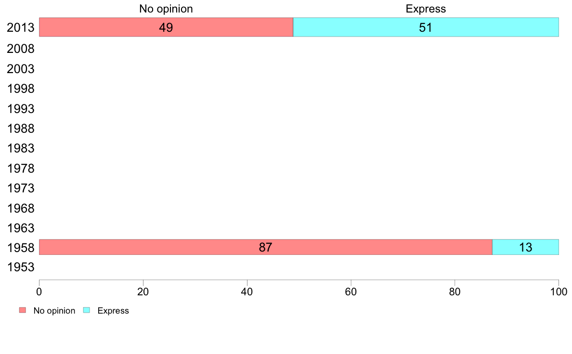This screenshot has height=354, width=572.
Task: Select the 2013 Express bar segment showing 51
Action: click(x=426, y=27)
